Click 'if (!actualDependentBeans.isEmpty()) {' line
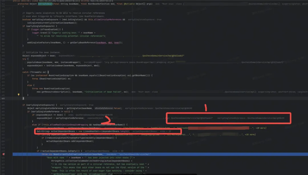 pyautogui.click(x=59, y=151)
